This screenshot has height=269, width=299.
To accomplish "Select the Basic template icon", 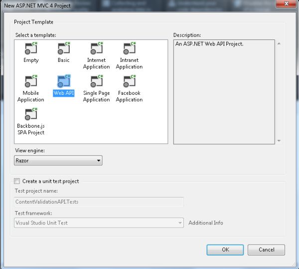I will pos(64,48).
